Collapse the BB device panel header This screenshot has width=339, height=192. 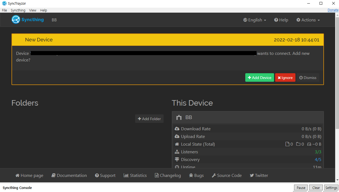click(248, 117)
